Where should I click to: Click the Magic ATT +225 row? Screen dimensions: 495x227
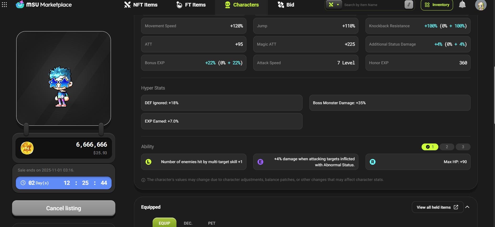(x=306, y=44)
